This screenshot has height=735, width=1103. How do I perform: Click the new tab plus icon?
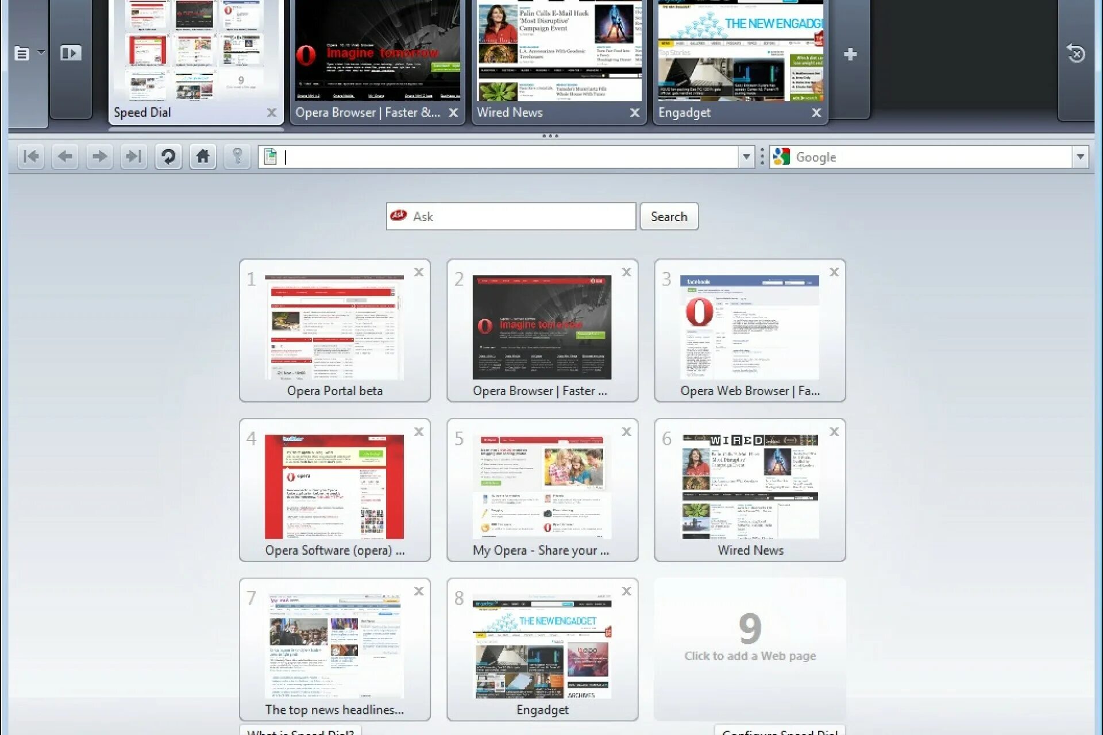[850, 53]
